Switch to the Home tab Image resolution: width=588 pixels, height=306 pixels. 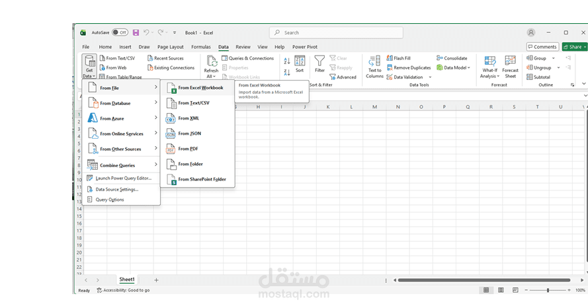(x=105, y=47)
